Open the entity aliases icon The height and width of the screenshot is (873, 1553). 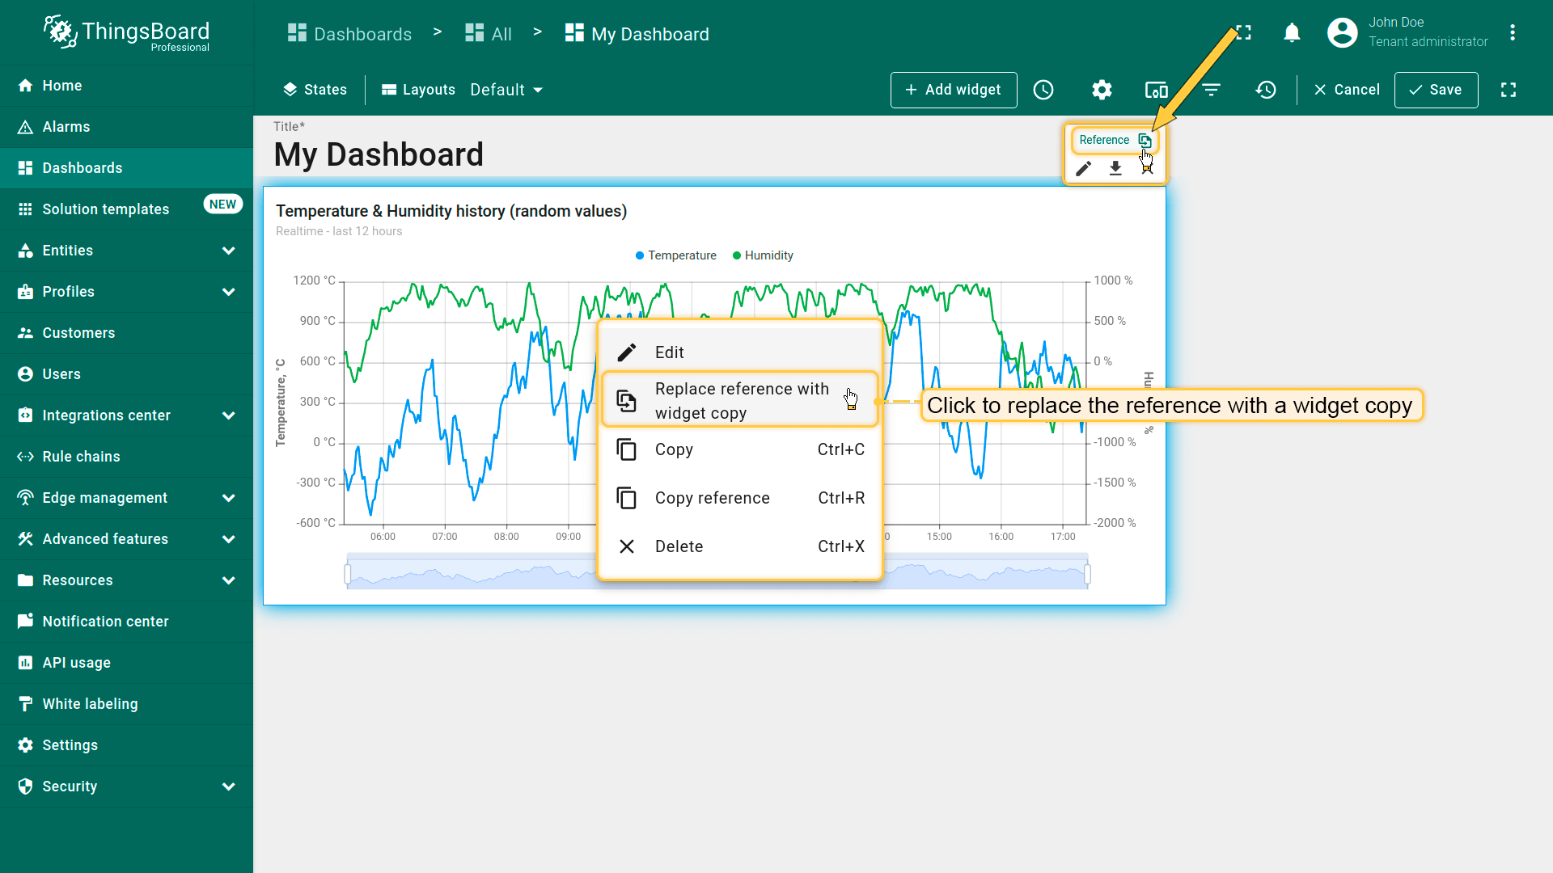(1156, 90)
